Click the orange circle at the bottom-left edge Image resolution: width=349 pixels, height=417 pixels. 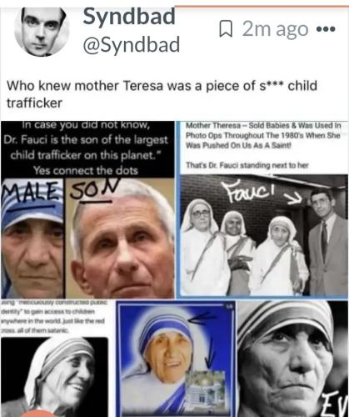click(38, 414)
